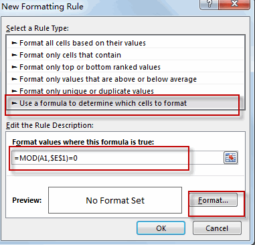Select 'Format only top or bottom ranked values'
Viewport: 255px width, 245px height.
tap(125, 67)
